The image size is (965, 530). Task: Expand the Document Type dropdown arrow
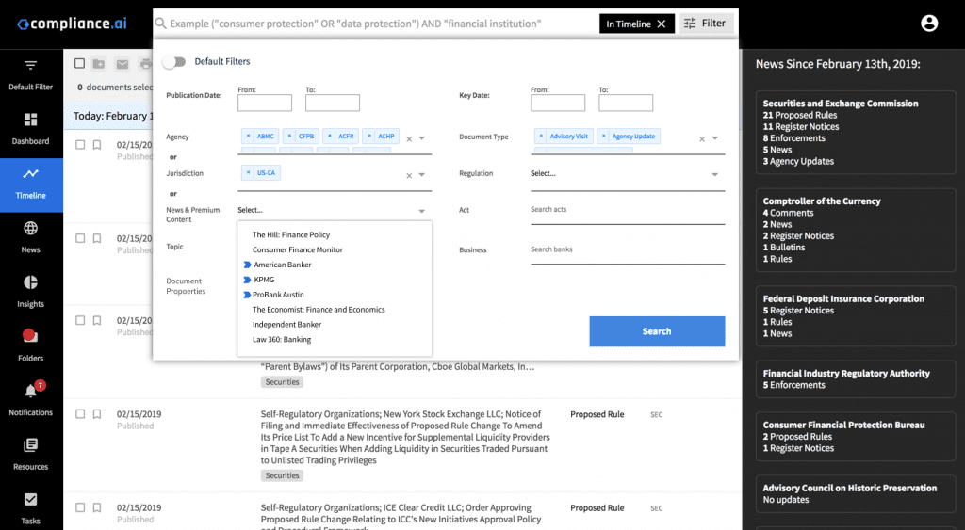coord(715,138)
